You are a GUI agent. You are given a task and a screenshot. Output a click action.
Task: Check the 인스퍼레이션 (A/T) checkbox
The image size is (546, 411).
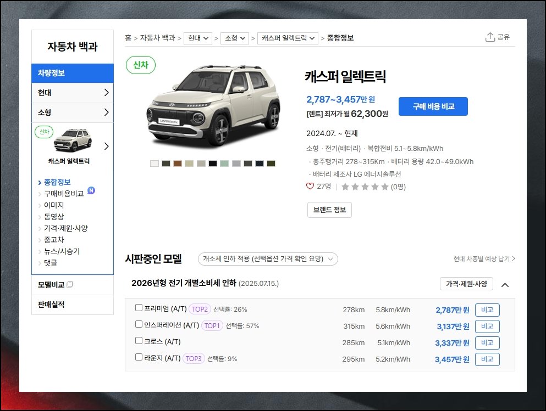click(139, 324)
